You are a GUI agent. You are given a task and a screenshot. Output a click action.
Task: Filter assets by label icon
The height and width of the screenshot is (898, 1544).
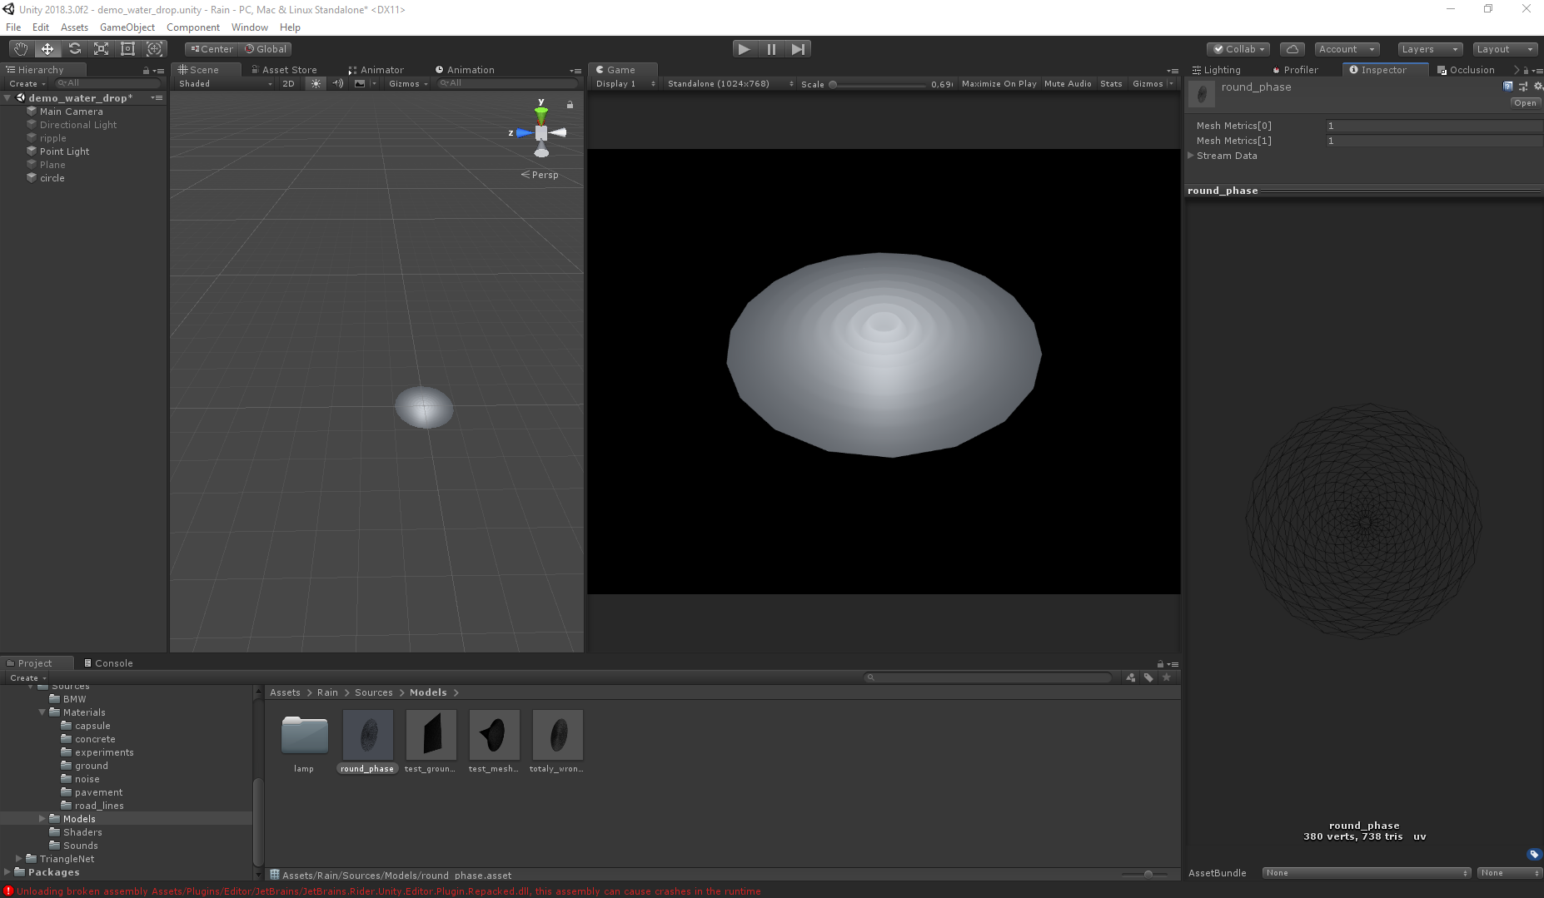coord(1148,677)
